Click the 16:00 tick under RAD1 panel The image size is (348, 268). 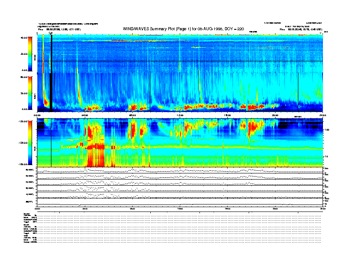point(227,115)
